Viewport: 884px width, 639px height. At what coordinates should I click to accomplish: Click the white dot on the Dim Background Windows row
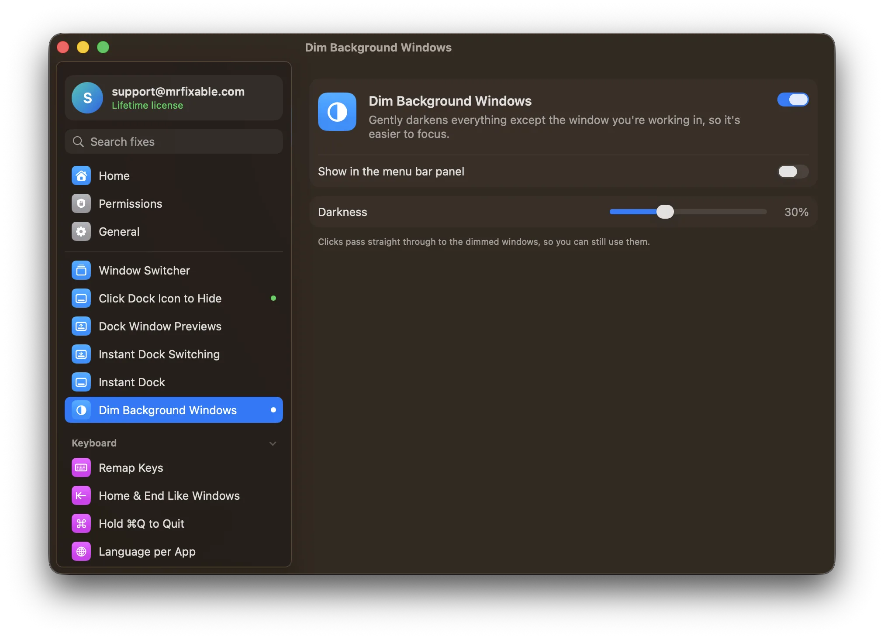[273, 410]
